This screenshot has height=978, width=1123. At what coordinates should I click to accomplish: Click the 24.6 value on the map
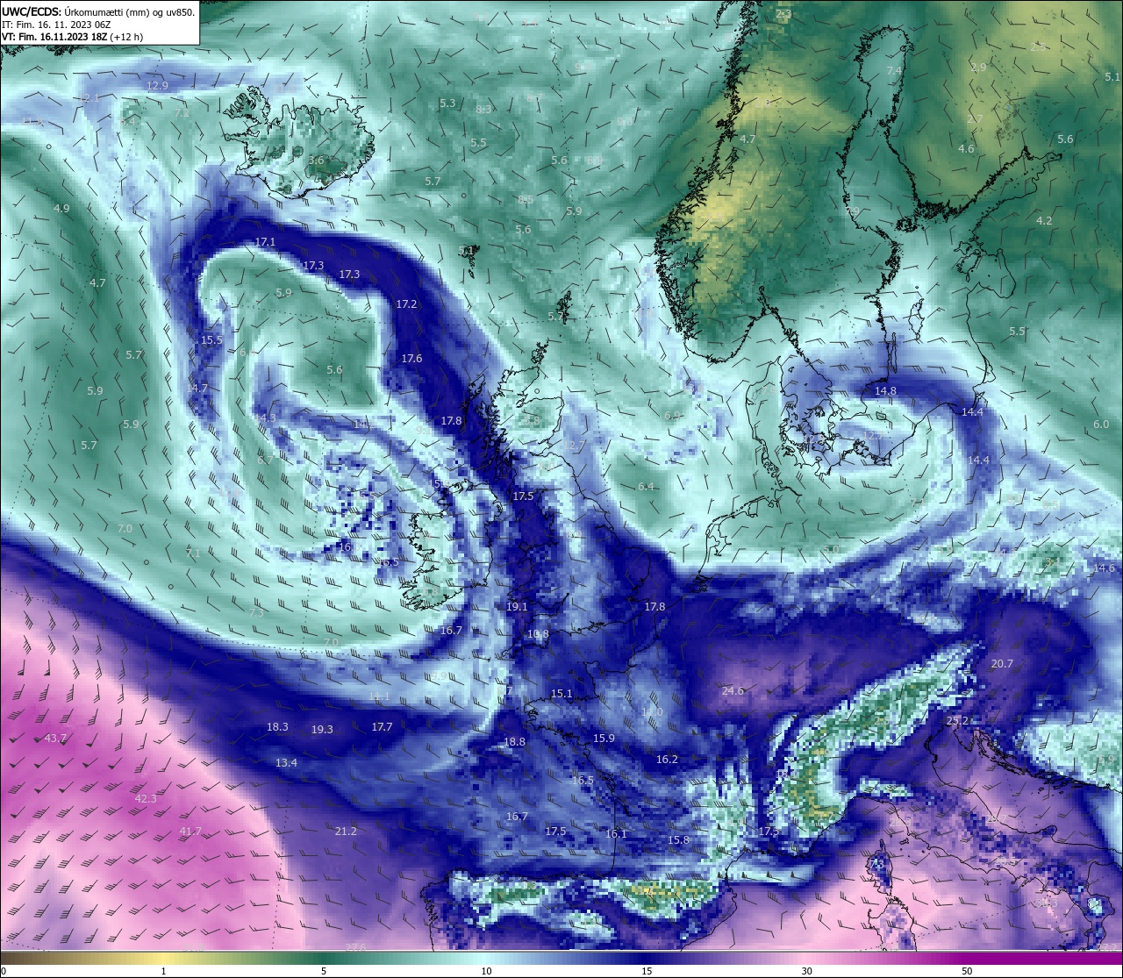(733, 691)
